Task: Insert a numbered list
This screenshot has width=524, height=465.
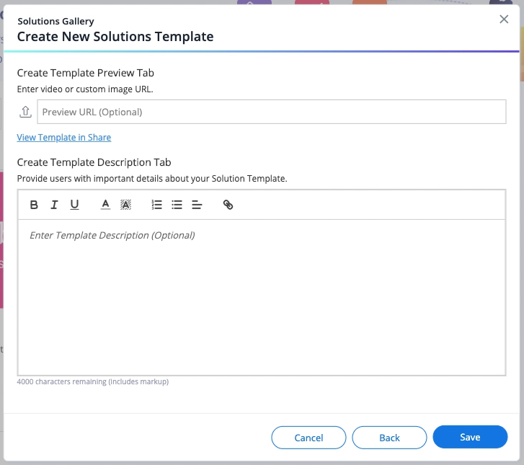Action: [156, 205]
